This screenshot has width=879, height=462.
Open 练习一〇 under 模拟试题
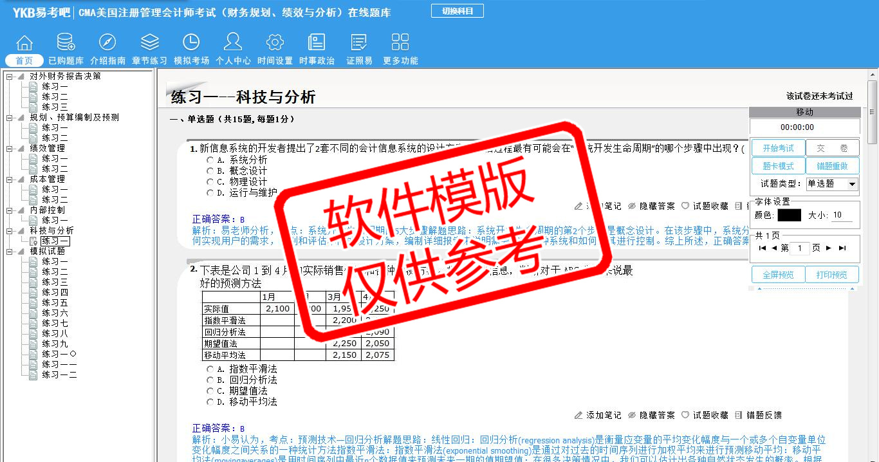59,354
